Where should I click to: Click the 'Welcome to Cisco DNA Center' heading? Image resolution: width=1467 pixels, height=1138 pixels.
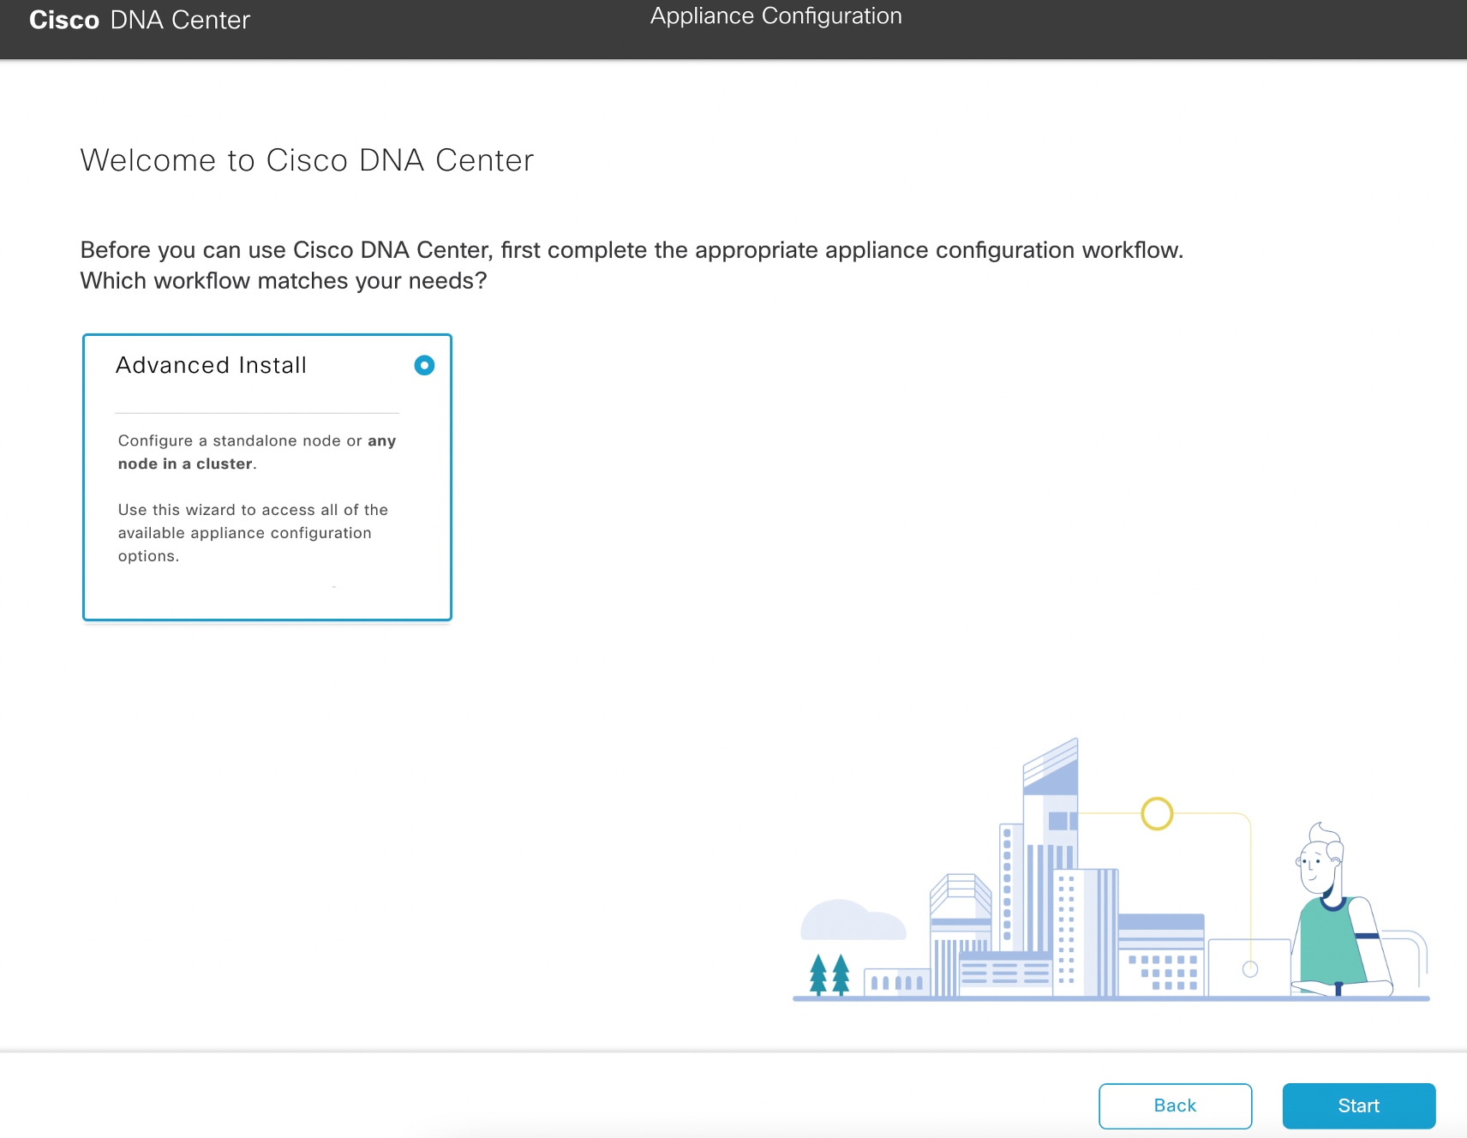[307, 160]
